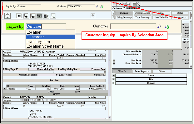Expand the Lien Total row
Screen dimensions: 194x124
pyautogui.click(x=114, y=60)
